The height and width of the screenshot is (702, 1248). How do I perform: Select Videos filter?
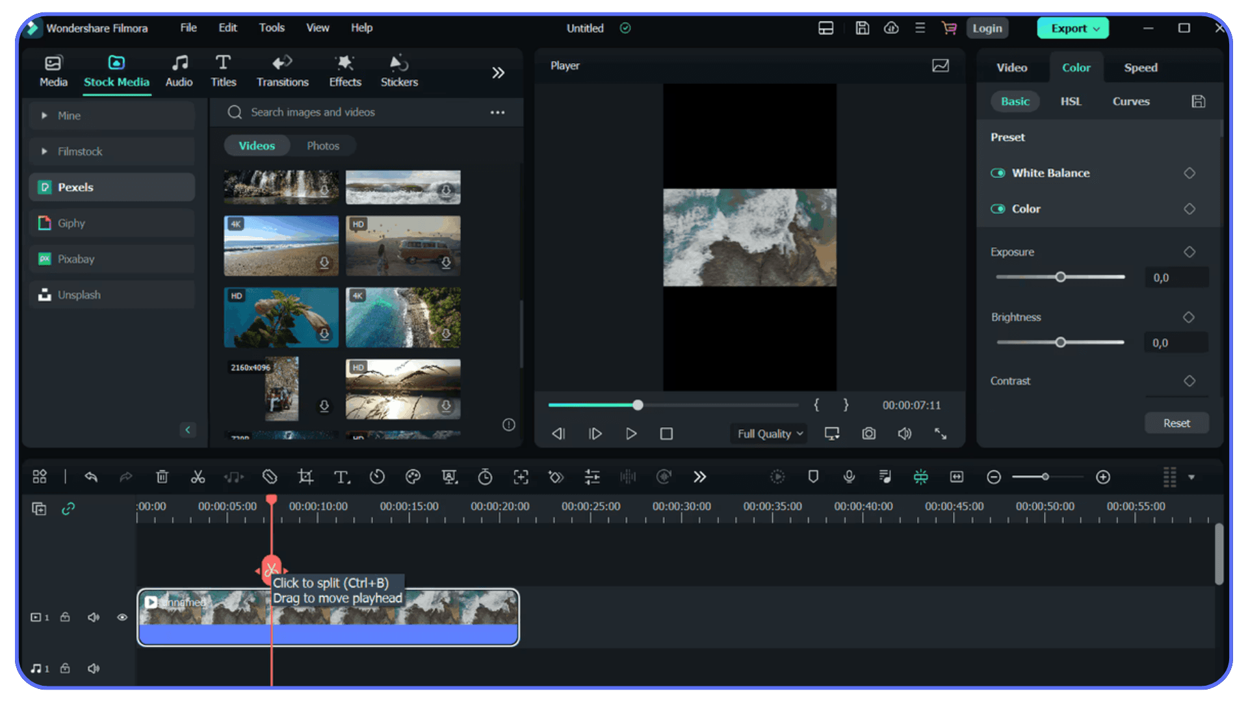point(257,146)
